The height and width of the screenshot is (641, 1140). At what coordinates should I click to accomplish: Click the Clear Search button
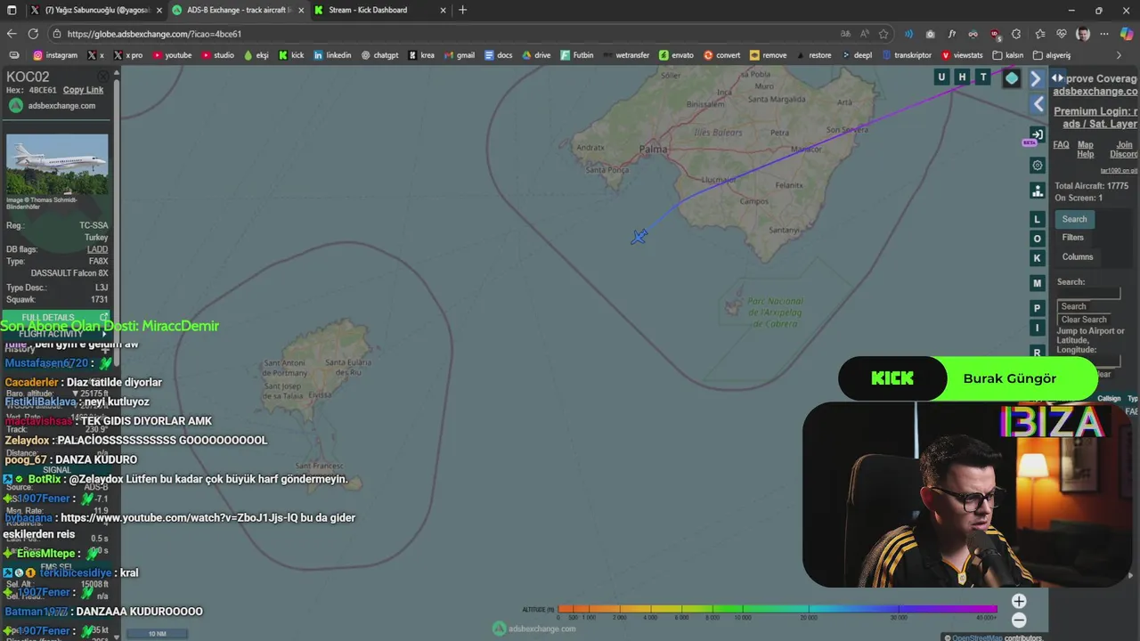(1084, 320)
